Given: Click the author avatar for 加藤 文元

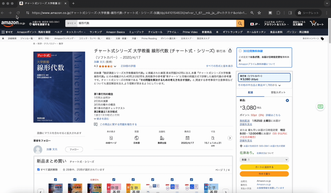Looking at the screenshot, I should coord(38,150).
